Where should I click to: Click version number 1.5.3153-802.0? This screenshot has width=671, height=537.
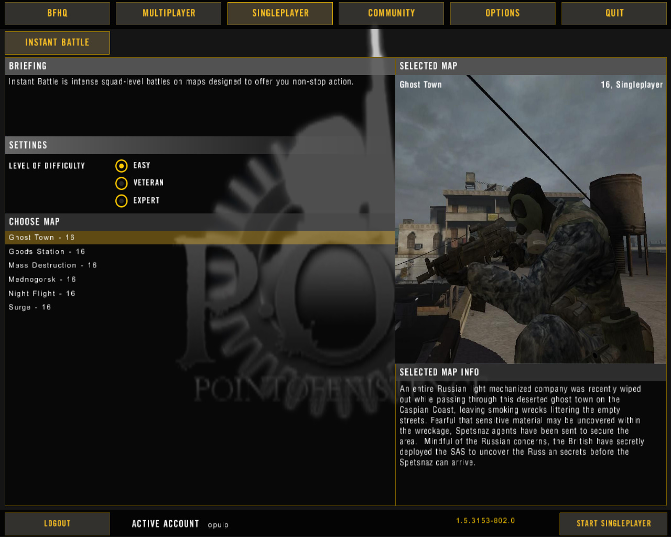point(485,521)
